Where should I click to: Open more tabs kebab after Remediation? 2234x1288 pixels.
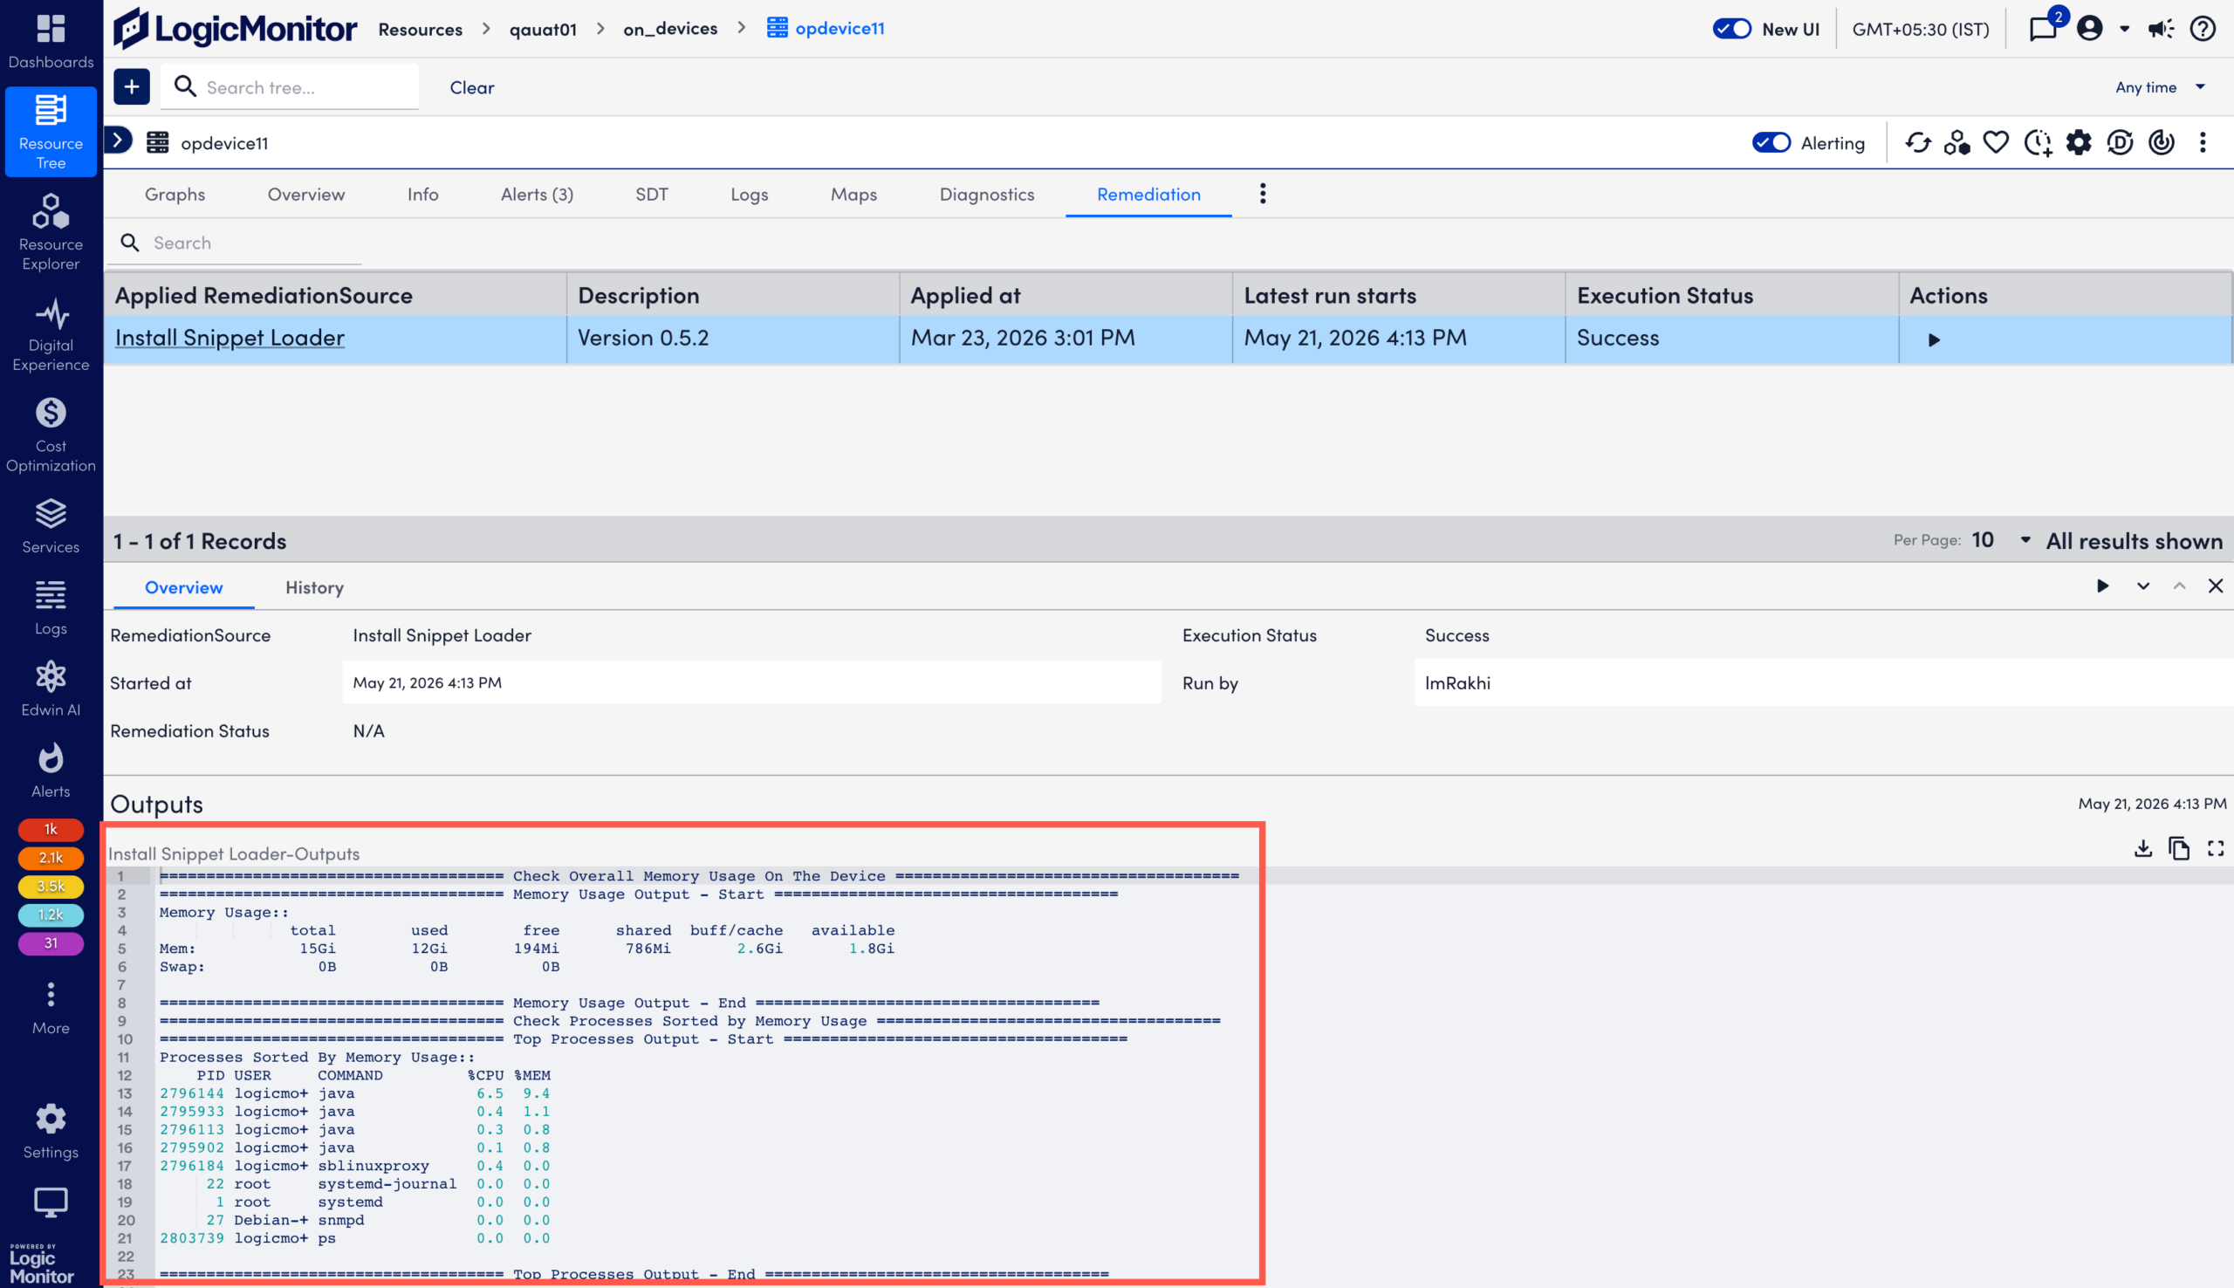1263,194
